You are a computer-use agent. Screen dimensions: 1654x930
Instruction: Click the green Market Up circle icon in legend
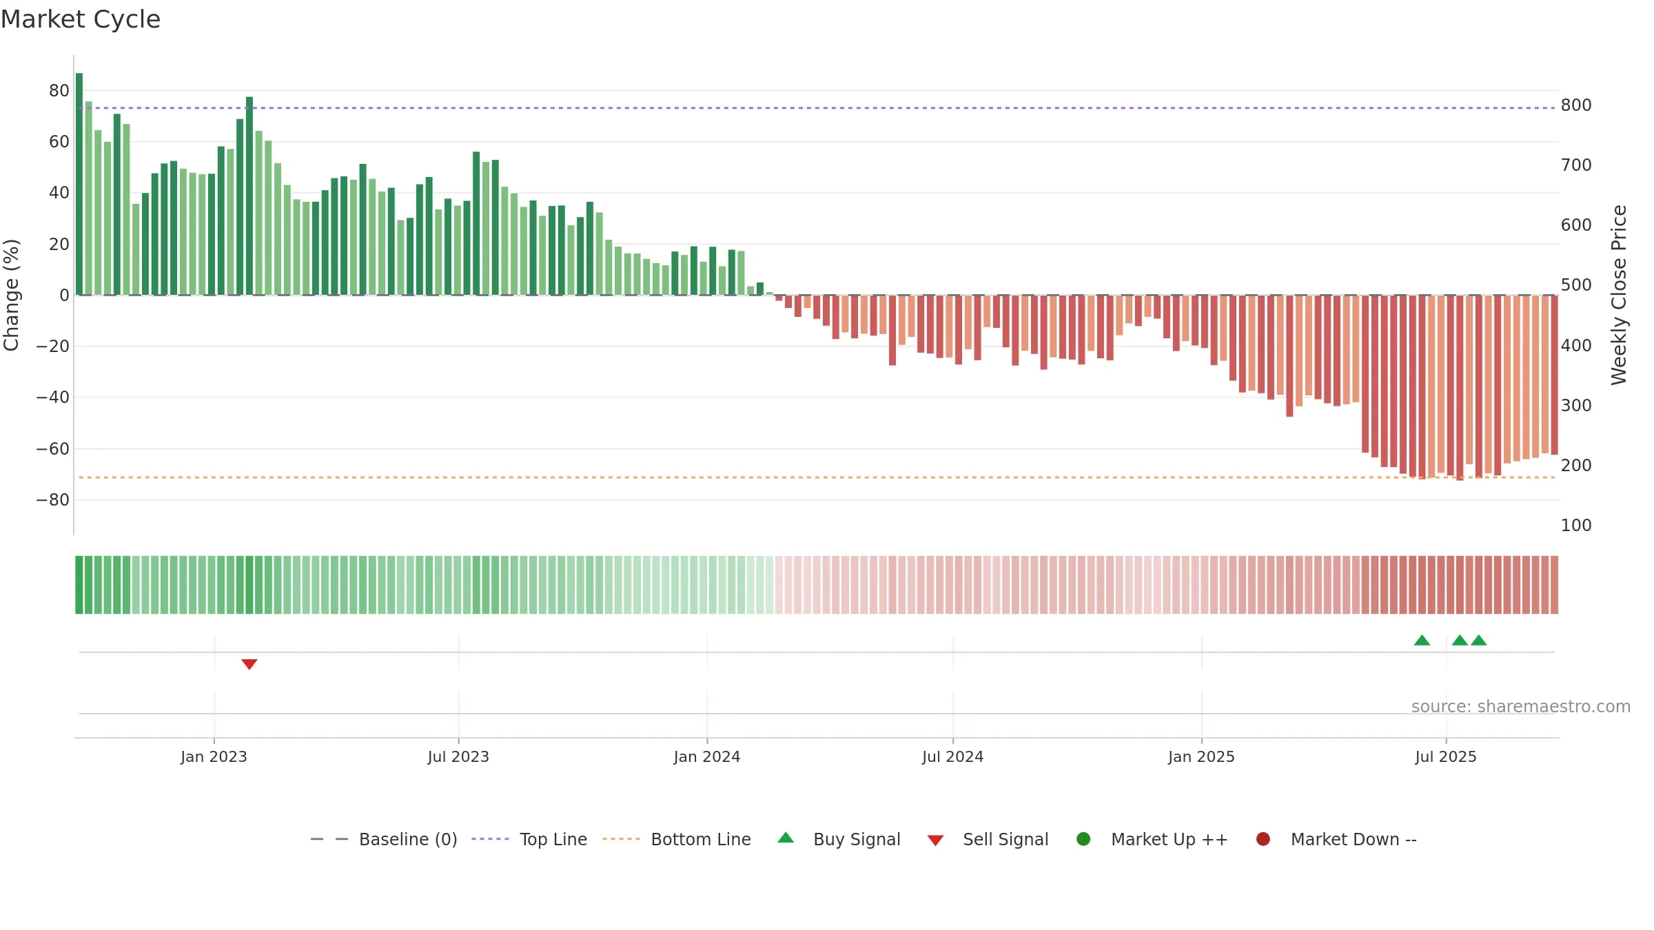pyautogui.click(x=1083, y=839)
